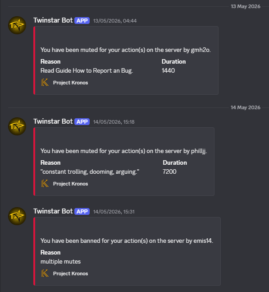Screen dimensions: 269x292
Task: Open Twinstar Bot profile from ban message name
Action: (x=53, y=211)
